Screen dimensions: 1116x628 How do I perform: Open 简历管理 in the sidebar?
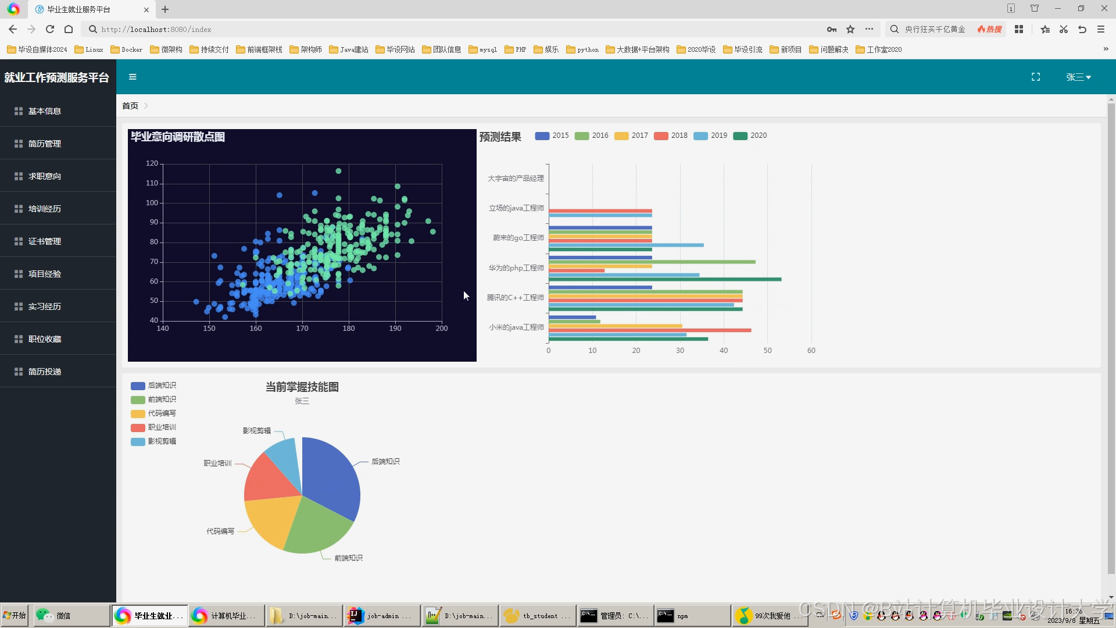[45, 144]
